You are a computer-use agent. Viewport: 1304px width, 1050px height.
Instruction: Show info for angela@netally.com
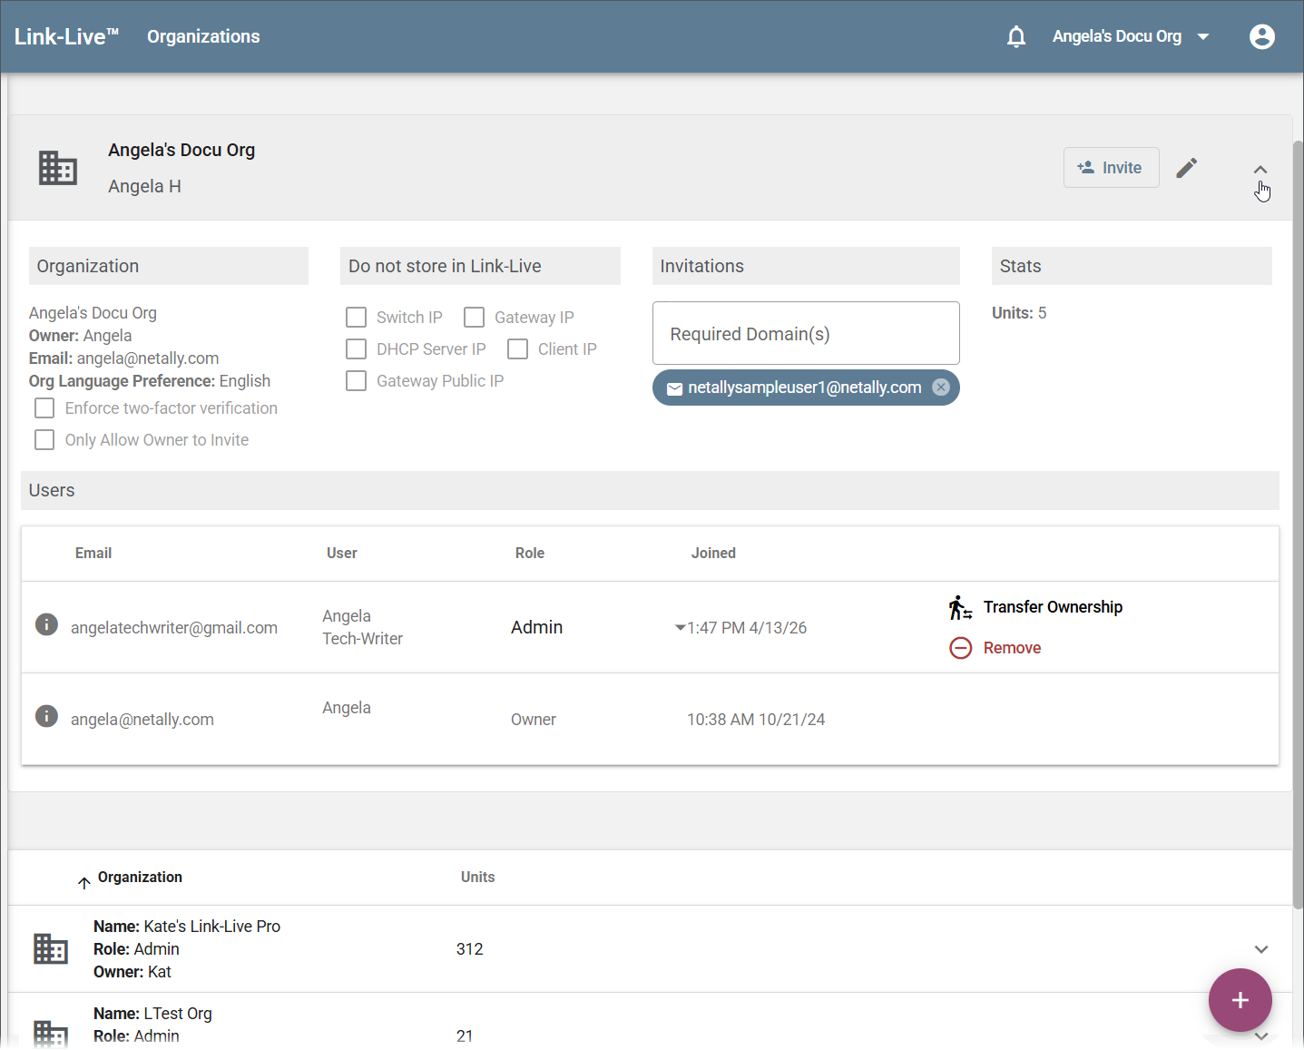tap(46, 716)
